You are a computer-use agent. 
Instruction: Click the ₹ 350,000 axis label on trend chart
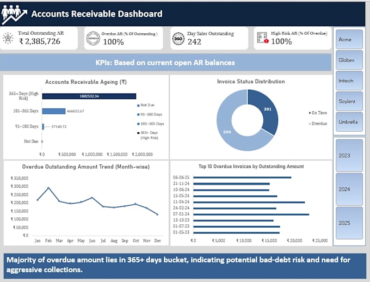click(20, 179)
